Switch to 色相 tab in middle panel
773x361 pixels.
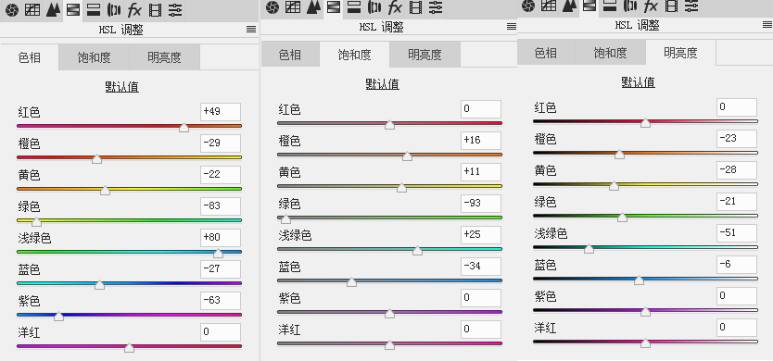(290, 55)
